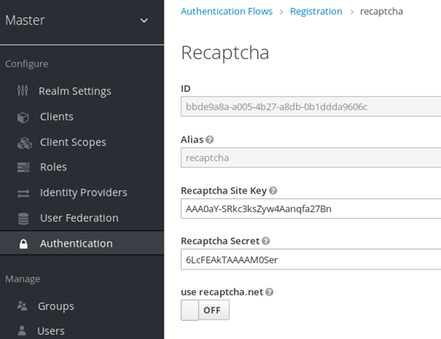Focus the Recaptcha Site Key field
Image resolution: width=441 pixels, height=339 pixels.
click(310, 209)
